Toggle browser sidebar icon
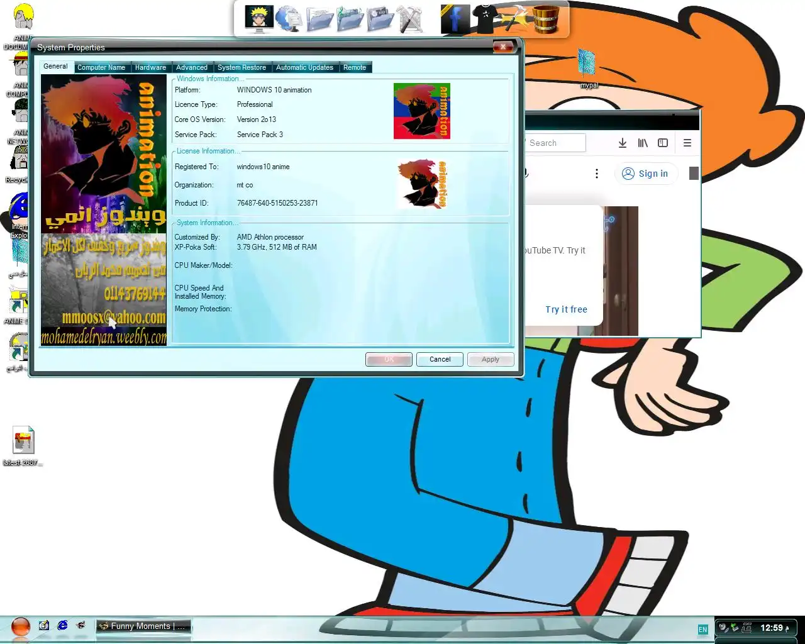805x644 pixels. 663,143
